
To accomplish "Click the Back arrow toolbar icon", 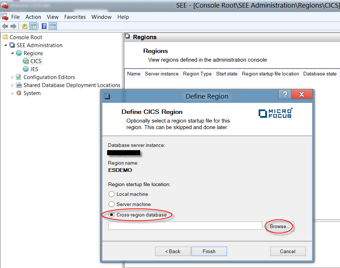I will tap(5, 26).
